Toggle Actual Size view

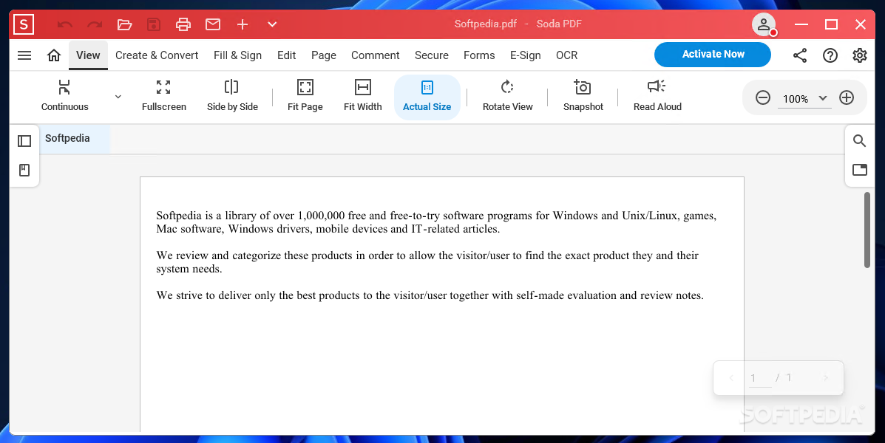tap(427, 97)
